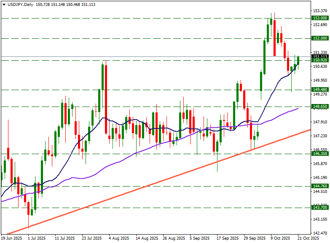Click the 143.700 price level label
Image resolution: width=330 pixels, height=243 pixels.
(x=320, y=208)
